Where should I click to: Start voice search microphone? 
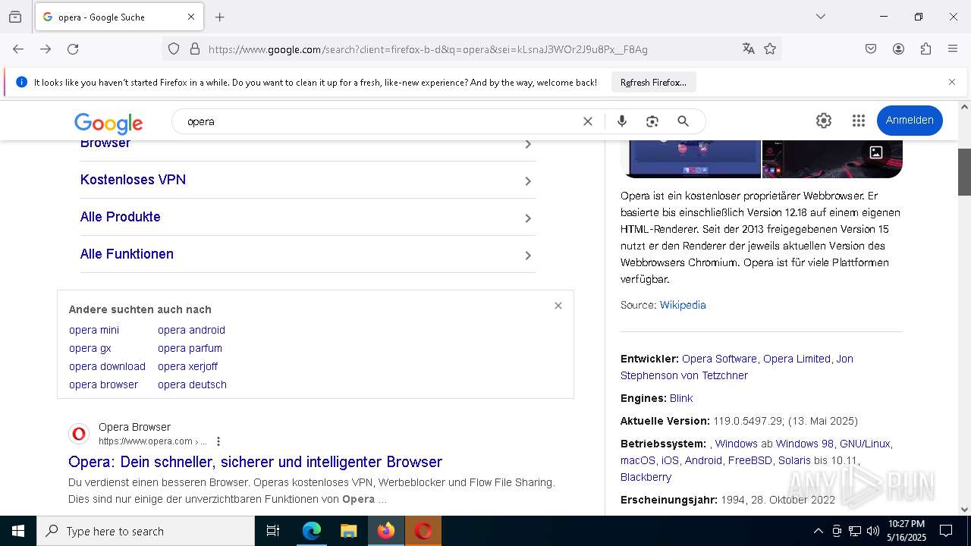point(622,121)
